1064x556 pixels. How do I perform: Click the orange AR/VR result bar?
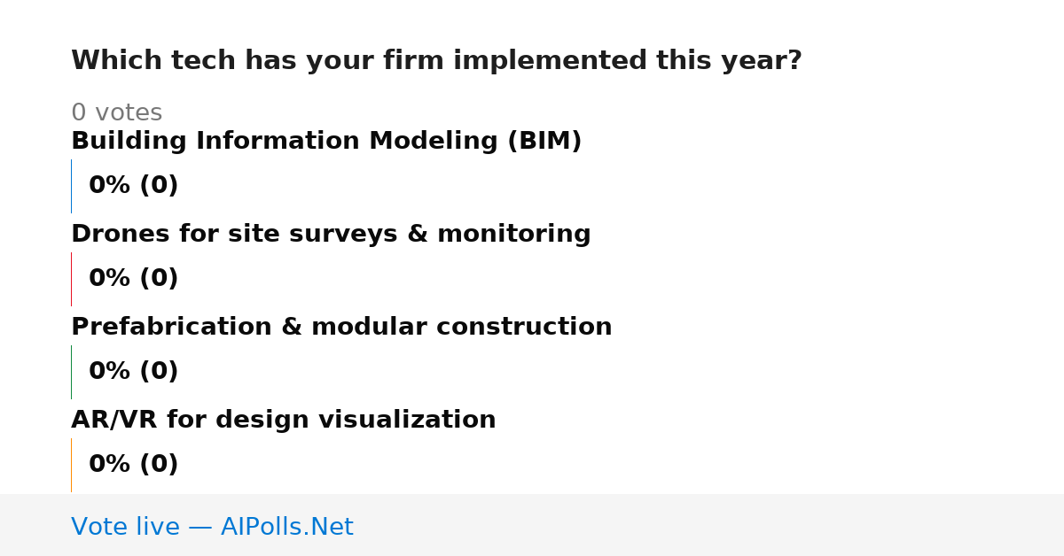71,465
